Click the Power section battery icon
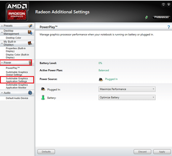 click(30, 63)
